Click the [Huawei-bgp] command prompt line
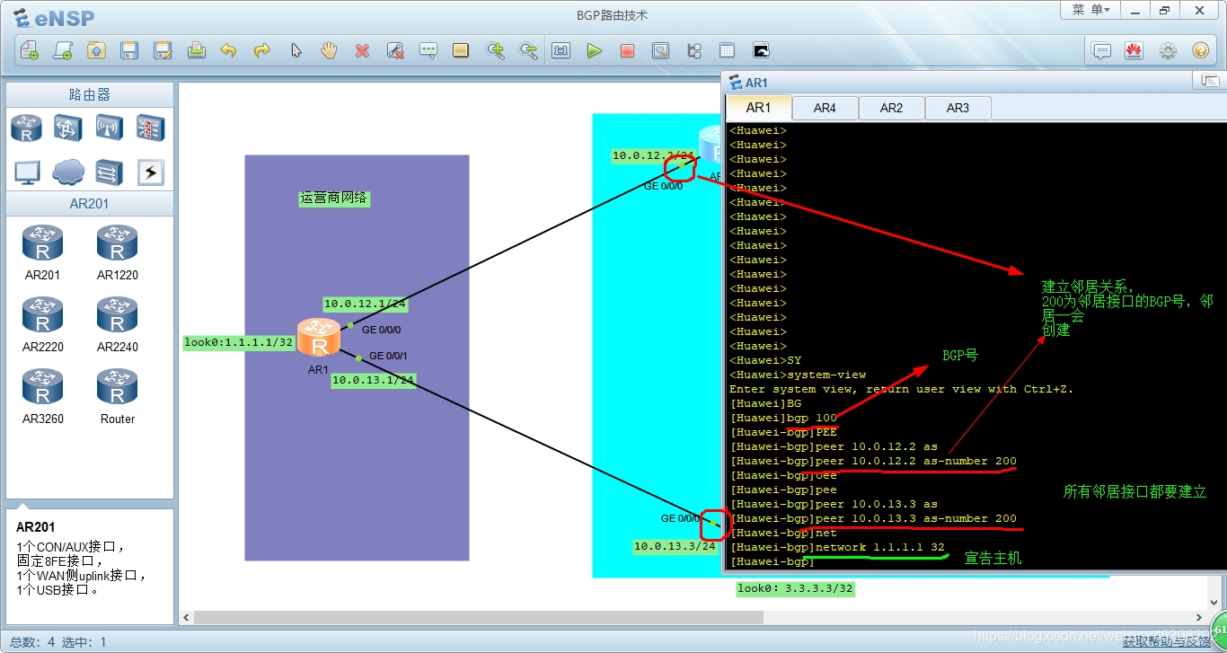The image size is (1227, 653). (x=772, y=561)
